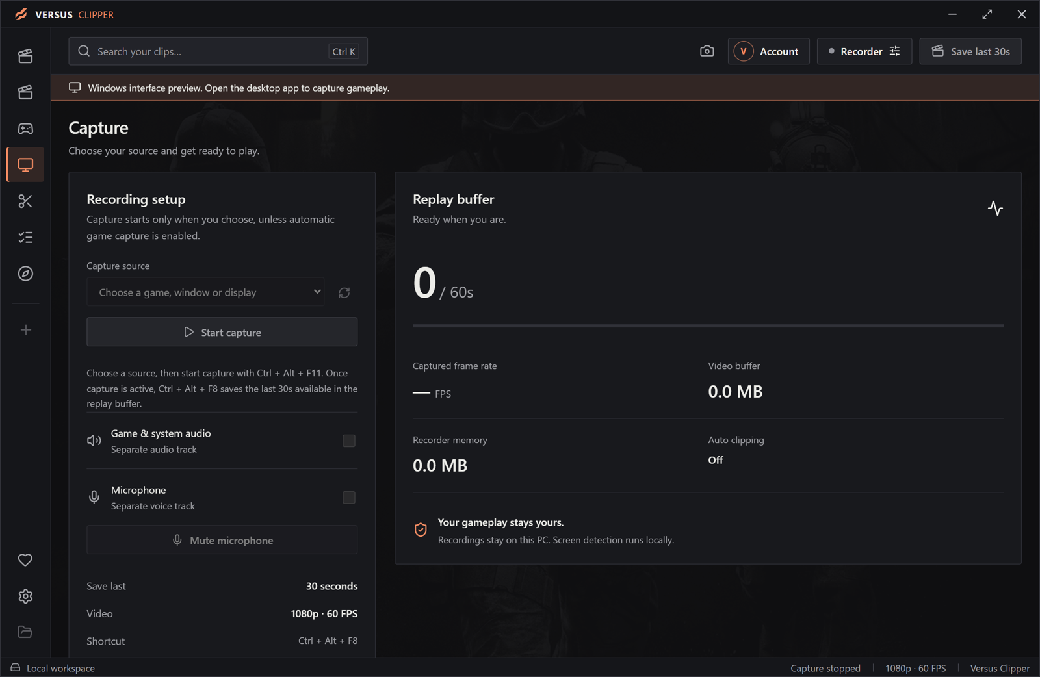
Task: Click the "Your gameplay stays yours." heading
Action: 500,522
